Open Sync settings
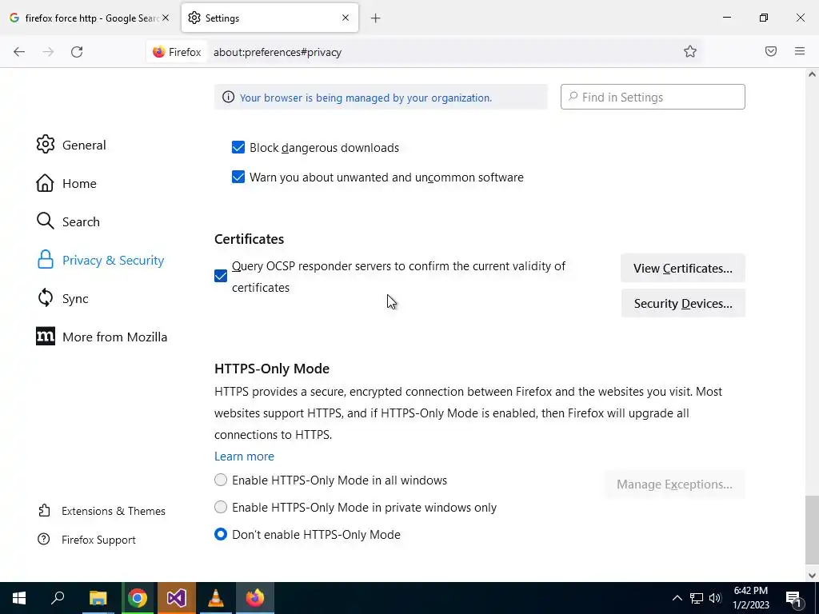This screenshot has height=614, width=819. tap(62, 298)
